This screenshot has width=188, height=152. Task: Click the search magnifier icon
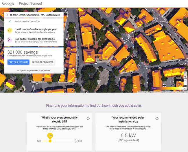click(7, 15)
